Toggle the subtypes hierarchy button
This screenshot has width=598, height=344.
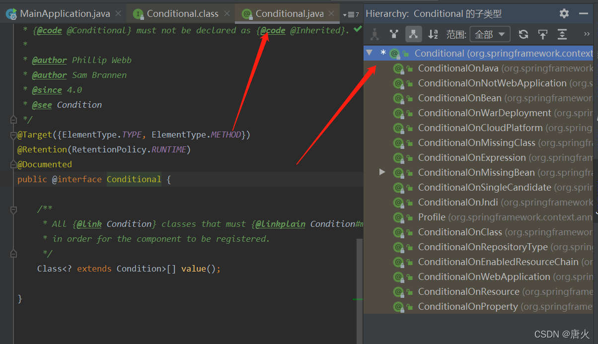(x=413, y=34)
